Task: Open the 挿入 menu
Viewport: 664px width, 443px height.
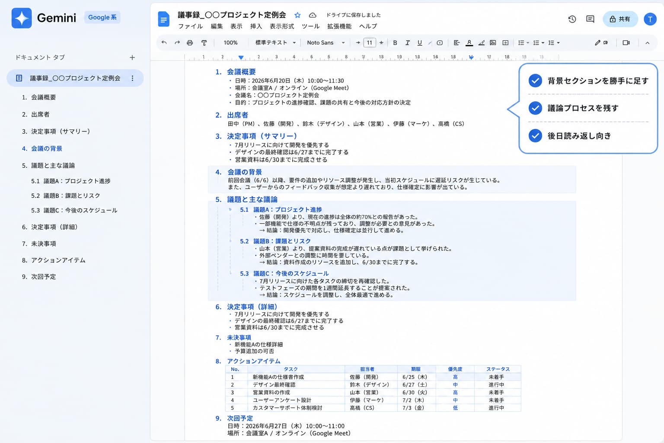Action: tap(256, 26)
